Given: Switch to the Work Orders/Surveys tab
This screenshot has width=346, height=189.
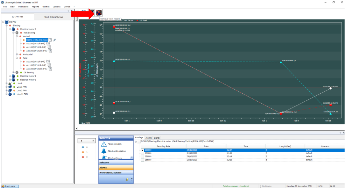Looking at the screenshot, I should (54, 17).
